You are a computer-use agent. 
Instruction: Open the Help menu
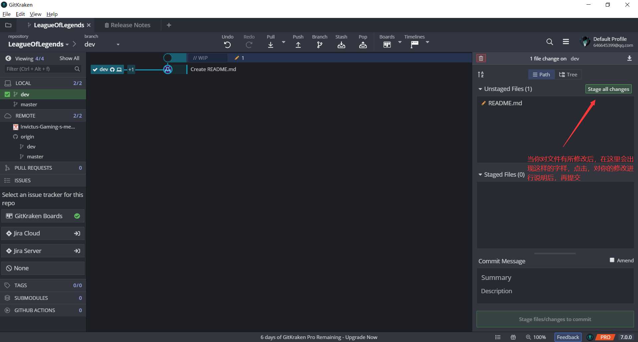click(52, 14)
